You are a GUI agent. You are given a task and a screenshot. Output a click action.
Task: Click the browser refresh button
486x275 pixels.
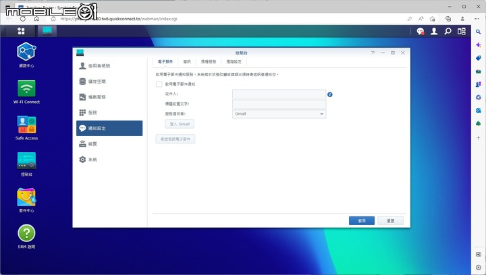23,19
